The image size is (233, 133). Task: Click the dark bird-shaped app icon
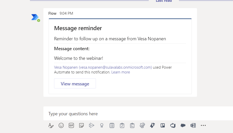click(x=153, y=125)
